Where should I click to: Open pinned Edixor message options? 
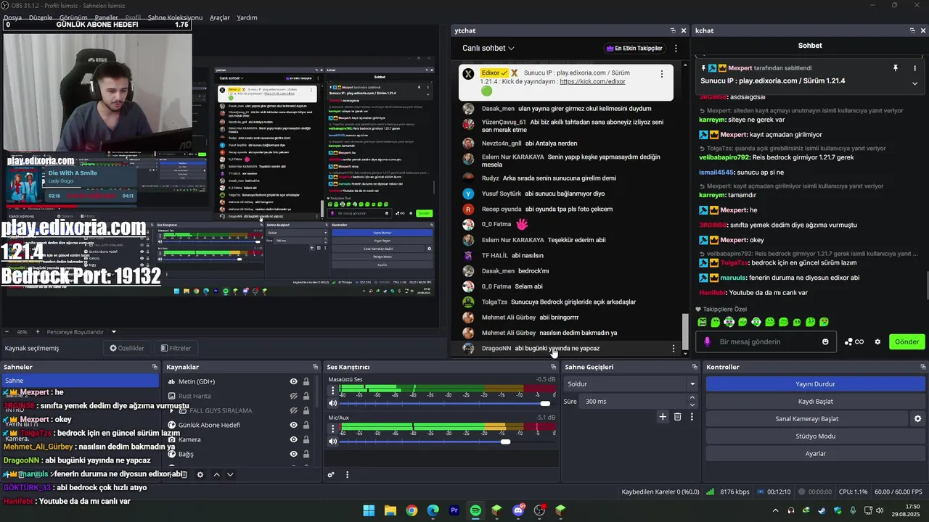click(x=661, y=74)
